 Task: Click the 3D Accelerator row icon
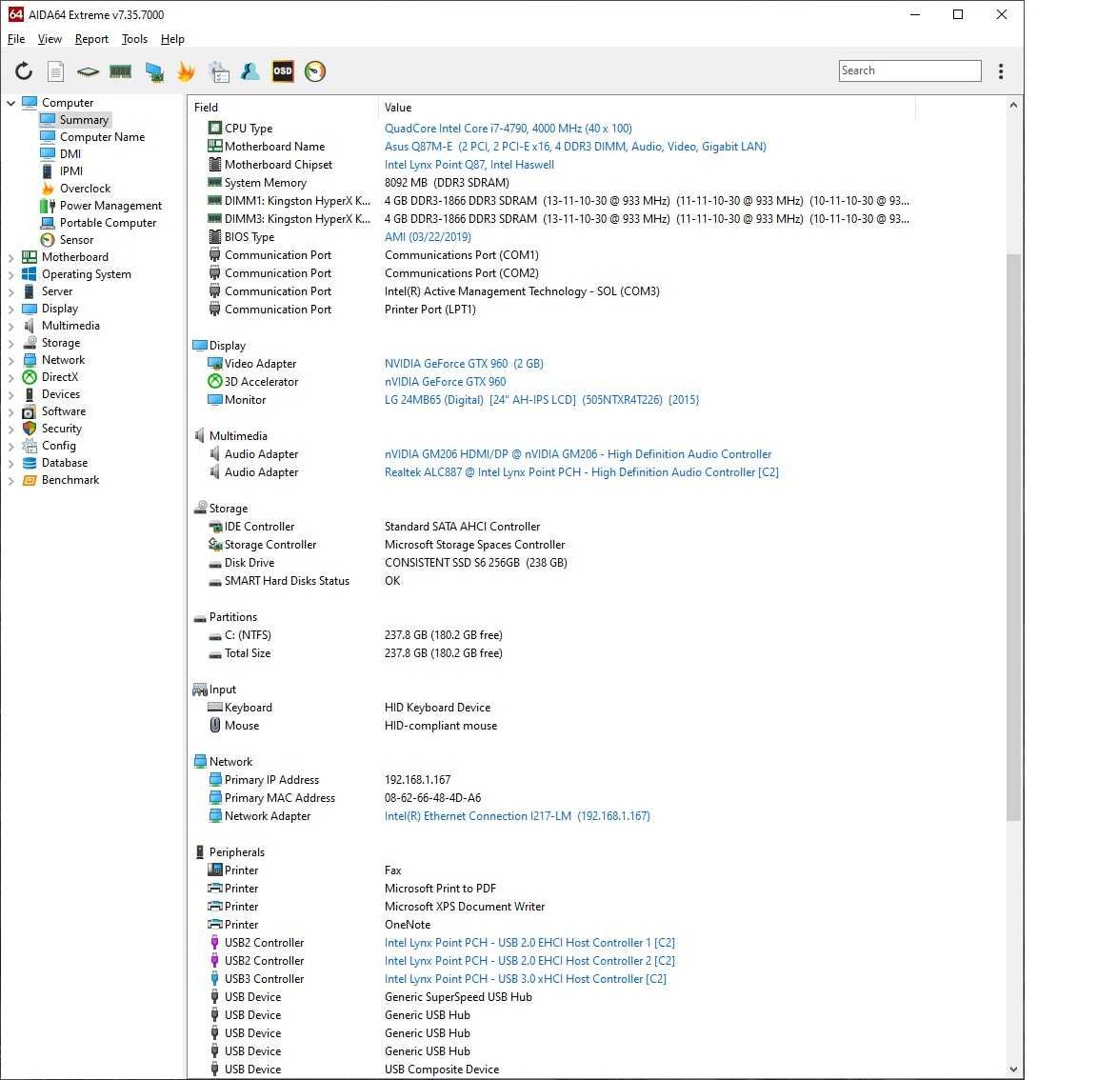[x=215, y=381]
